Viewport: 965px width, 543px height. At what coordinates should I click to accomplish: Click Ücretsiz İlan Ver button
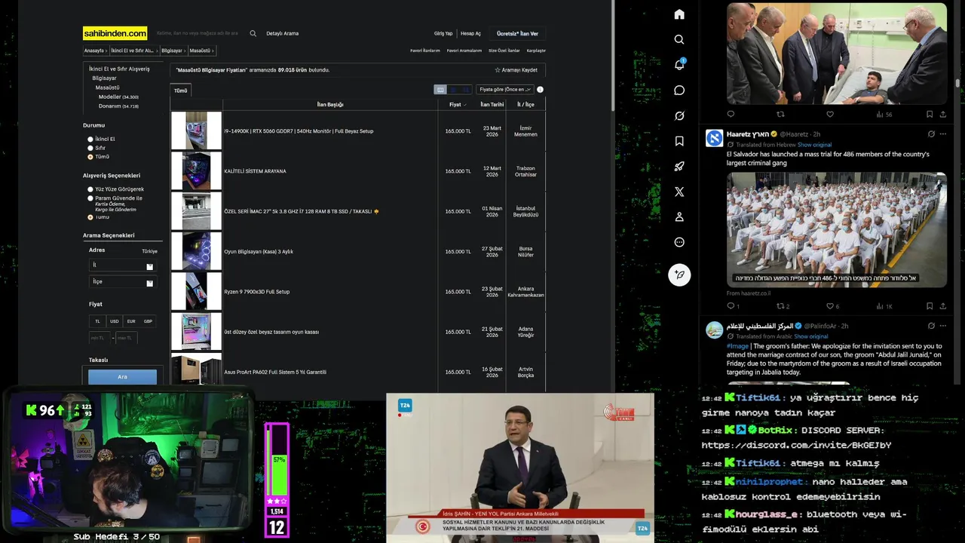click(x=517, y=33)
